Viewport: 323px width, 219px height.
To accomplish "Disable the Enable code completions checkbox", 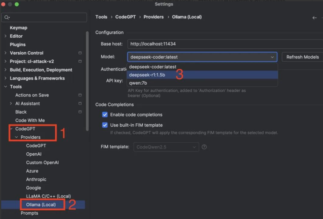I will tap(105, 115).
